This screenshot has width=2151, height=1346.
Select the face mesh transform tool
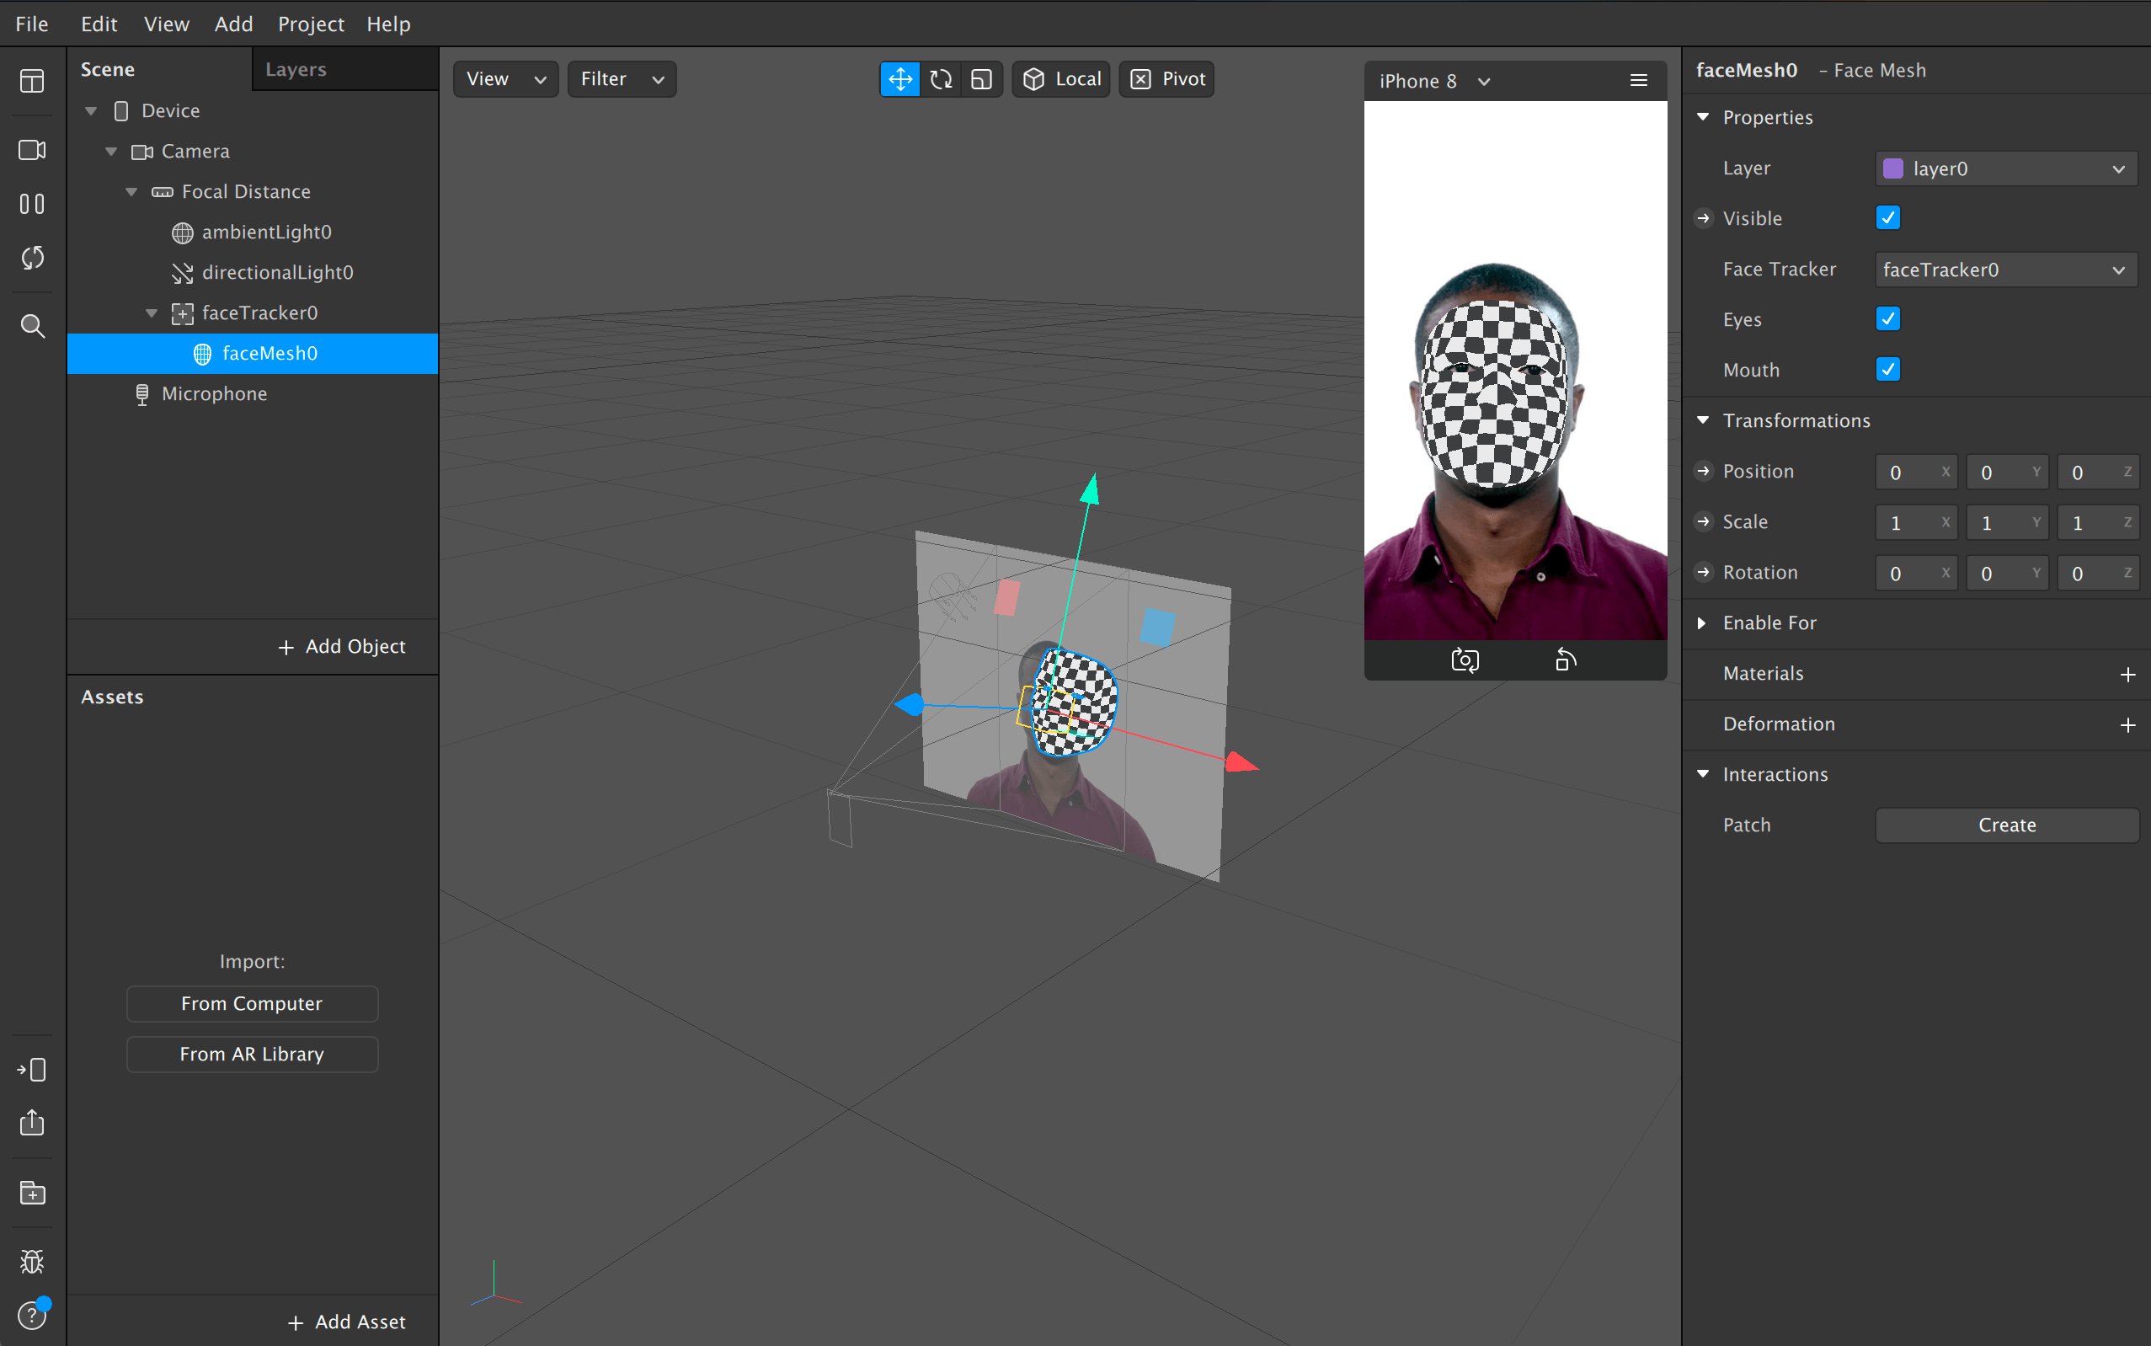tap(899, 77)
